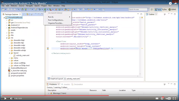Click the Open Task folder icon

69,10
